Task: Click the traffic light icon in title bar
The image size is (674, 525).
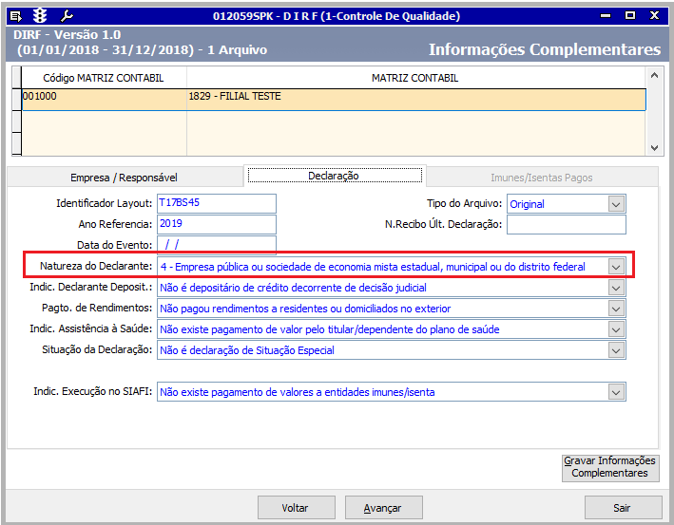Action: pyautogui.click(x=40, y=16)
